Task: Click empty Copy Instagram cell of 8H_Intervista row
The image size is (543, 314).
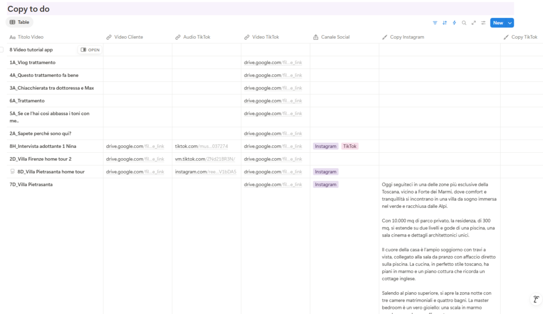Action: point(440,146)
